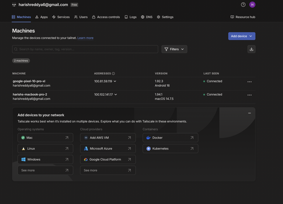Open the help question mark icon
283x204 pixels.
243,5
